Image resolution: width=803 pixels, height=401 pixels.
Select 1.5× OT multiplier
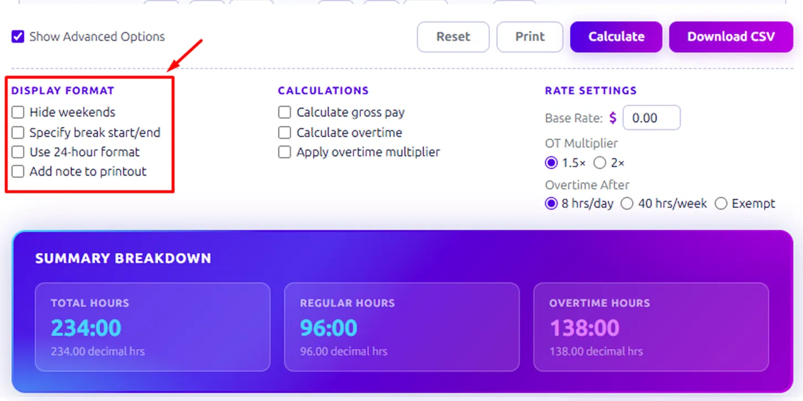point(551,163)
